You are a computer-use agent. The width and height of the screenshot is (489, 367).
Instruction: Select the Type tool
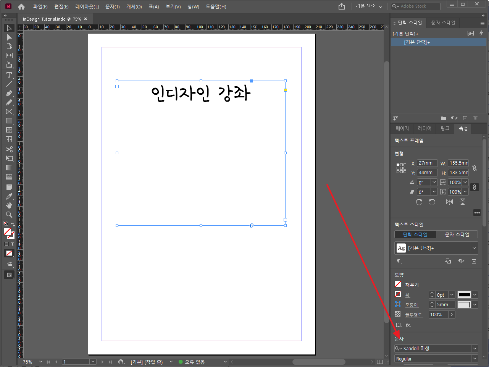pyautogui.click(x=9, y=74)
